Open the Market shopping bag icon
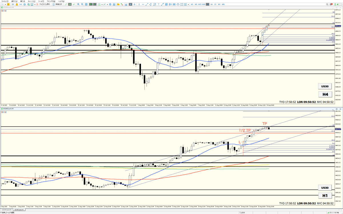The width and height of the screenshot is (343, 214). 17,4
